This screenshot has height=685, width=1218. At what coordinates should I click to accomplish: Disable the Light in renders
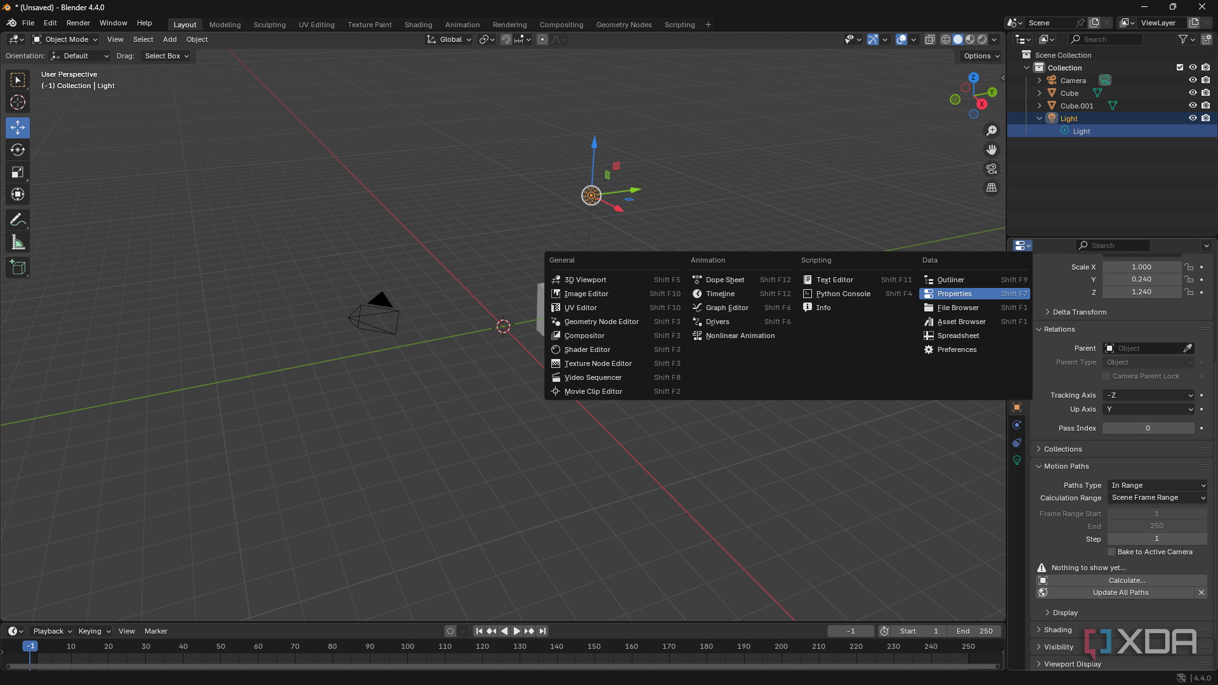1206,119
